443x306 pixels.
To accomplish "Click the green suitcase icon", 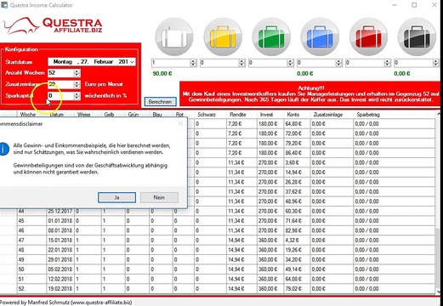I will coord(271,37).
